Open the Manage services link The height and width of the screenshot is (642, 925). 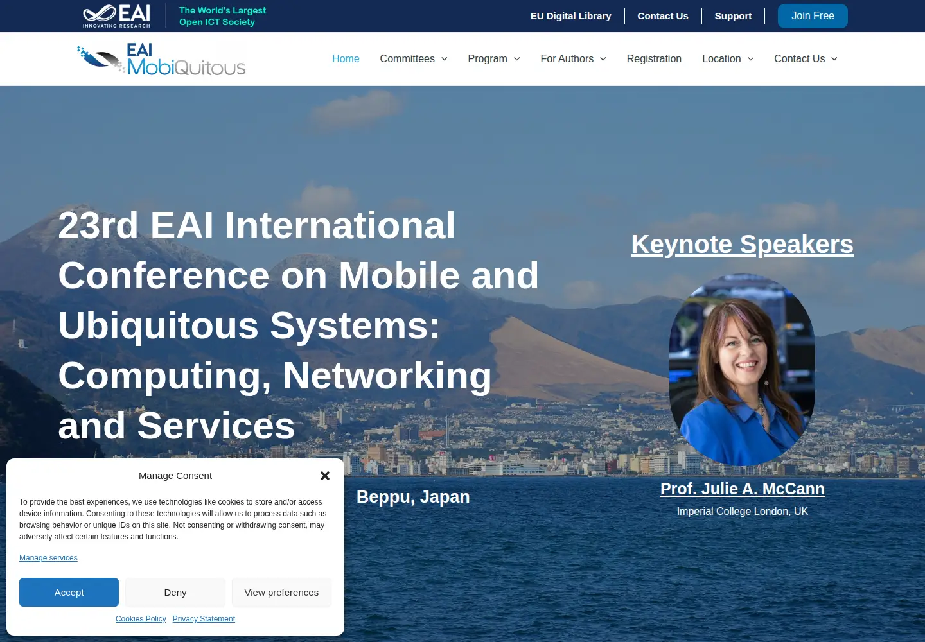point(48,558)
